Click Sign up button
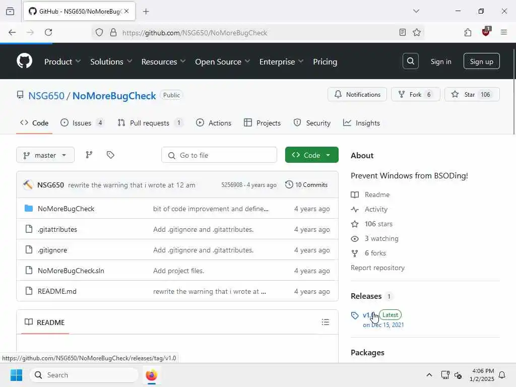Screen dimensions: 516x387 coord(481,61)
